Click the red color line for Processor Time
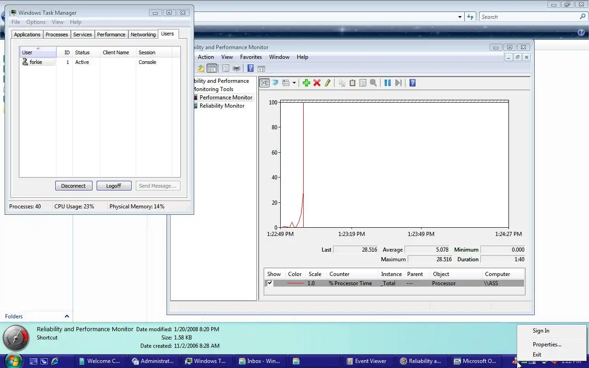This screenshot has height=368, width=589. pos(295,283)
